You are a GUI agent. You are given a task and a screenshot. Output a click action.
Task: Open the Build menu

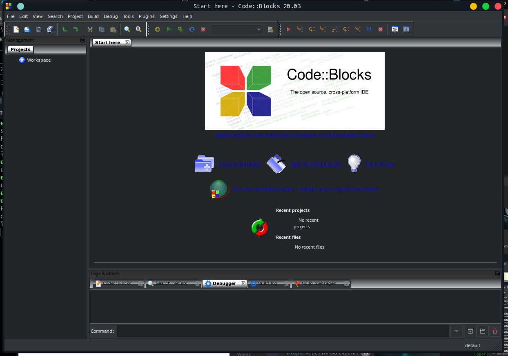tap(93, 16)
